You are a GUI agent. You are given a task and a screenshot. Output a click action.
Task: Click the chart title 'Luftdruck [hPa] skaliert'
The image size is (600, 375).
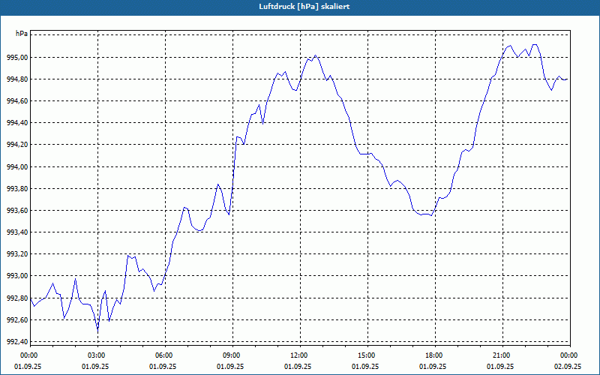pyautogui.click(x=304, y=7)
